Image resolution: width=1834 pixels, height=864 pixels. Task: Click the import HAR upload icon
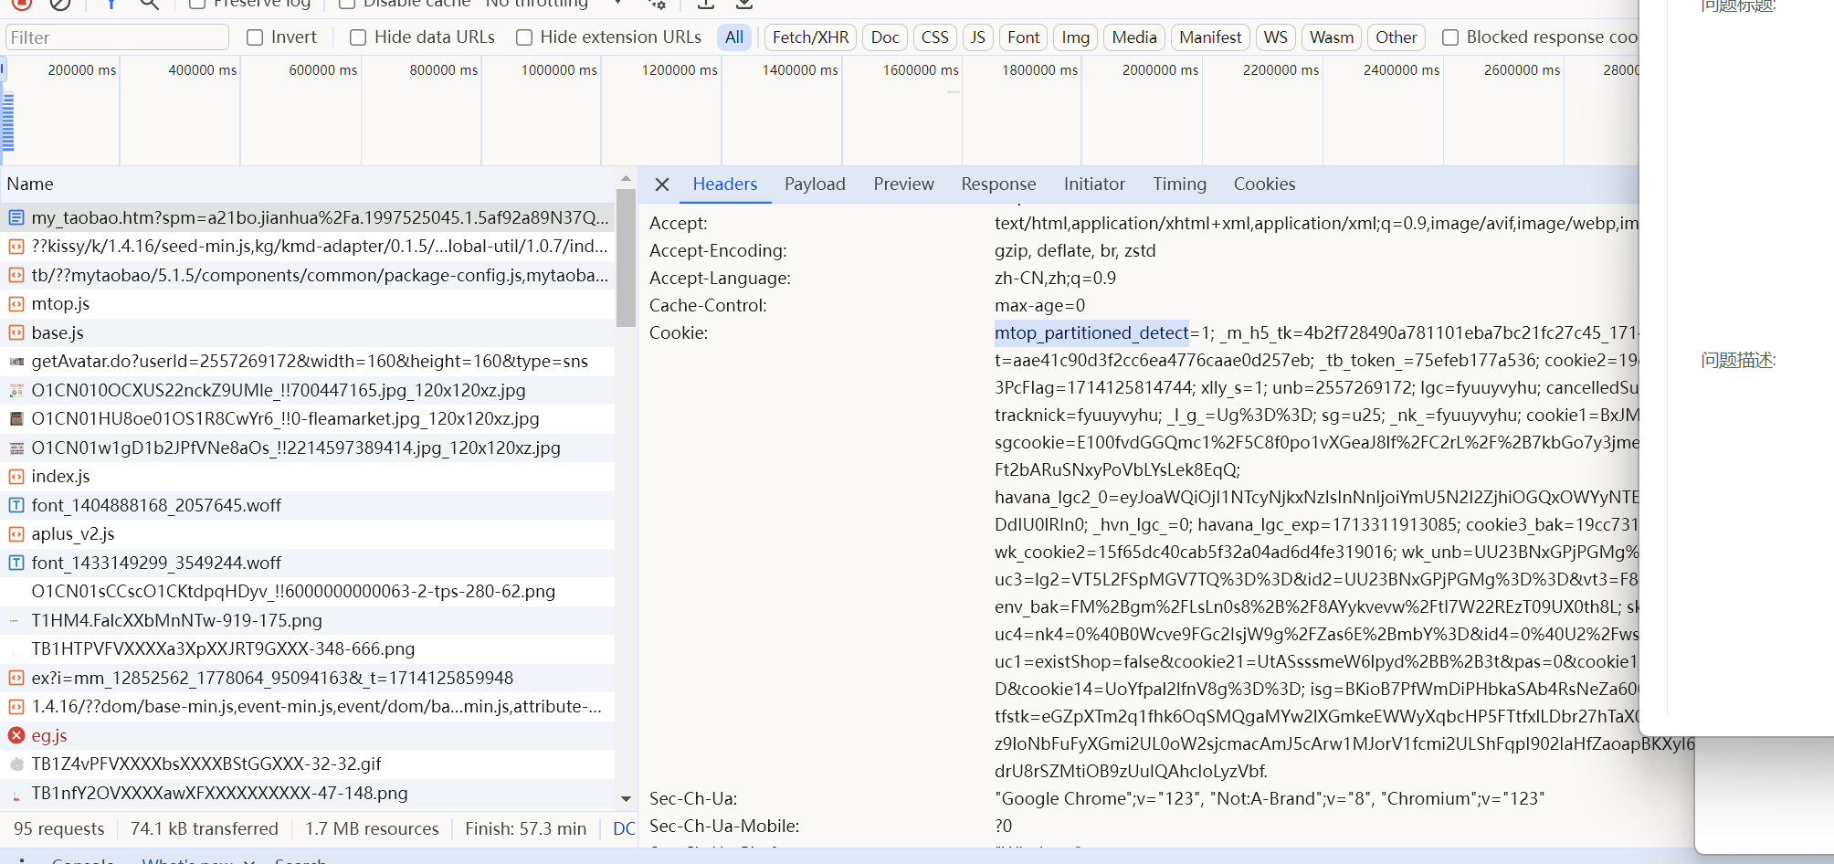click(x=705, y=4)
